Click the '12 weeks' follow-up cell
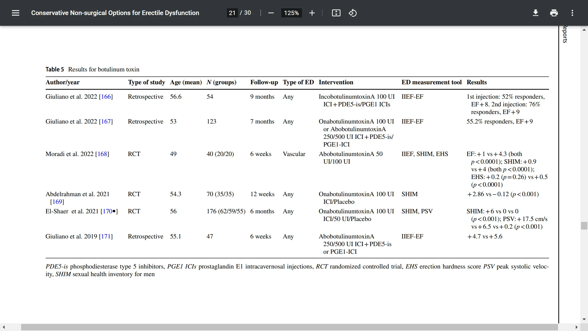Screen dimensions: 588x331 click(x=262, y=194)
